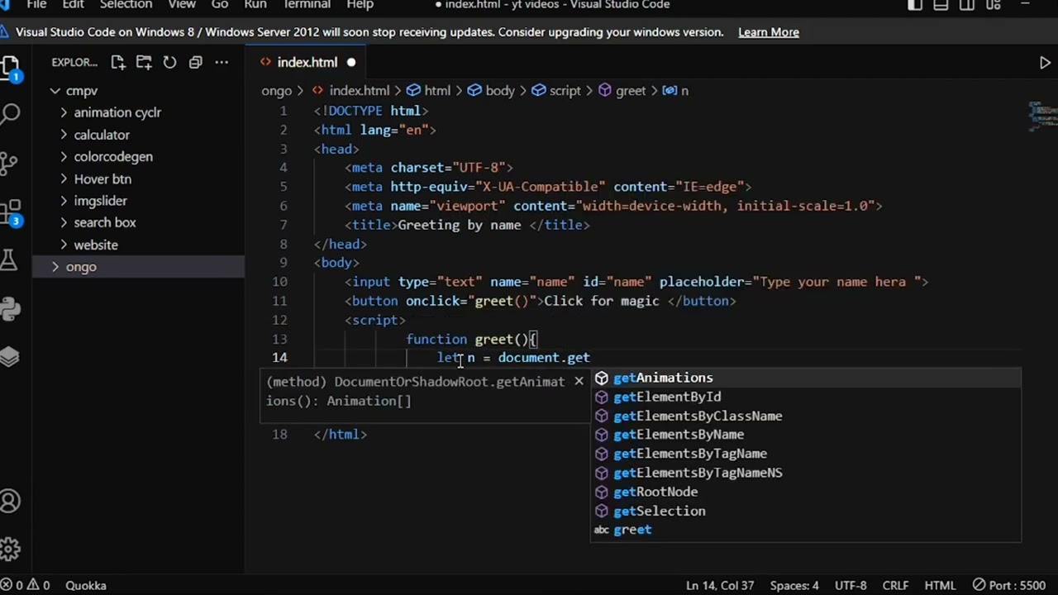This screenshot has height=595, width=1058.
Task: Click Quokka in the status bar
Action: [86, 585]
